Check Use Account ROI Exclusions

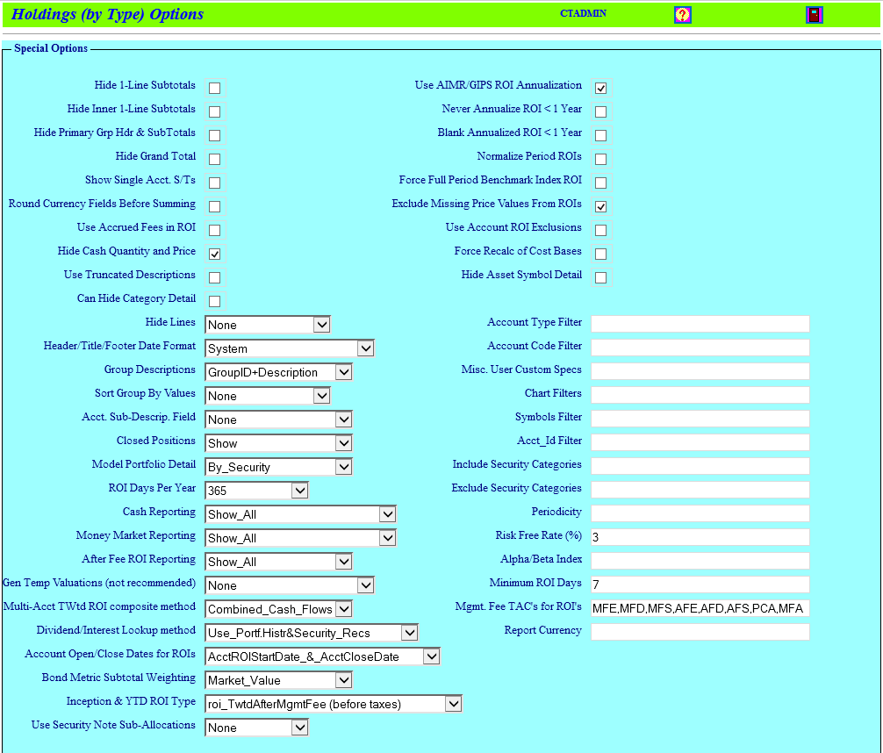point(600,229)
